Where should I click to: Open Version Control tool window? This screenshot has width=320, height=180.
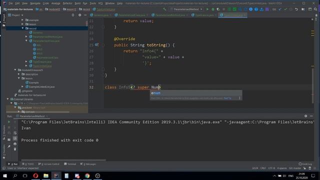point(49,164)
